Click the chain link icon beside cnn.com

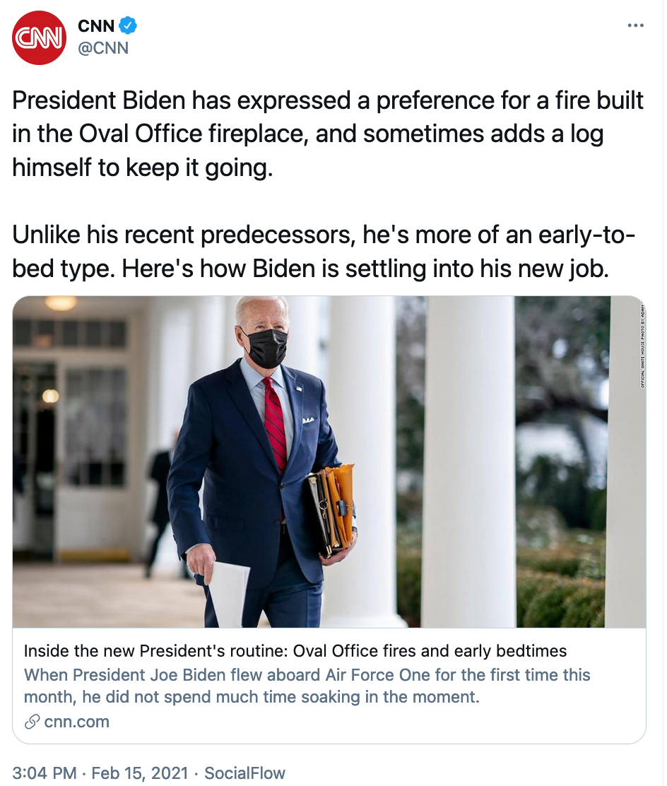click(31, 722)
